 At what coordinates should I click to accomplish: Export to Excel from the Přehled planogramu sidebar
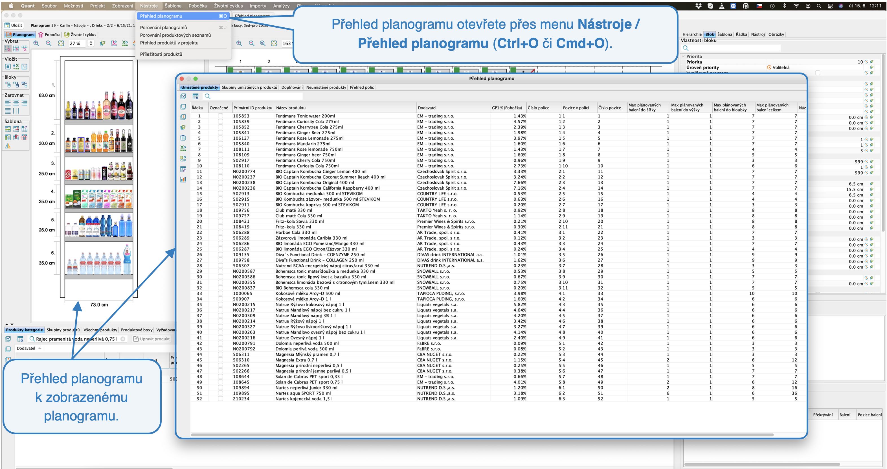183,148
